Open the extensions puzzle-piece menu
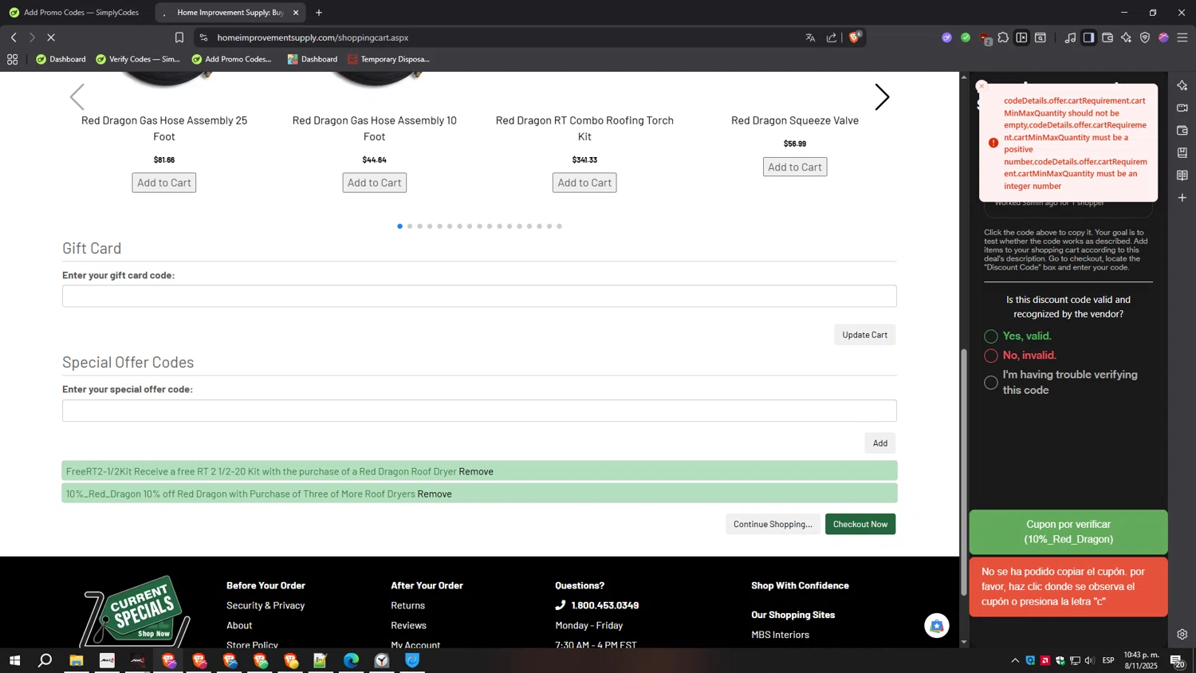Viewport: 1196px width, 673px height. (x=1003, y=37)
